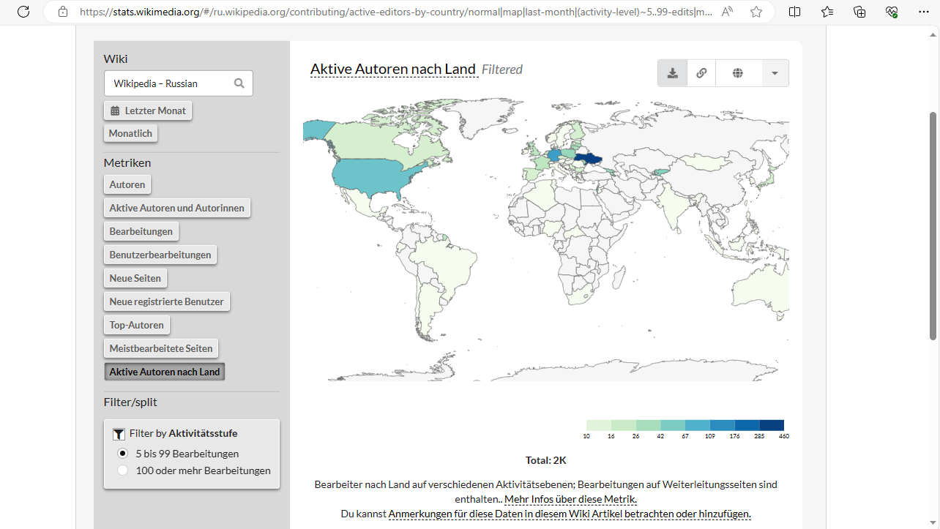The image size is (940, 529).
Task: Open Mehr Infos über diese Metrik link
Action: (x=570, y=499)
